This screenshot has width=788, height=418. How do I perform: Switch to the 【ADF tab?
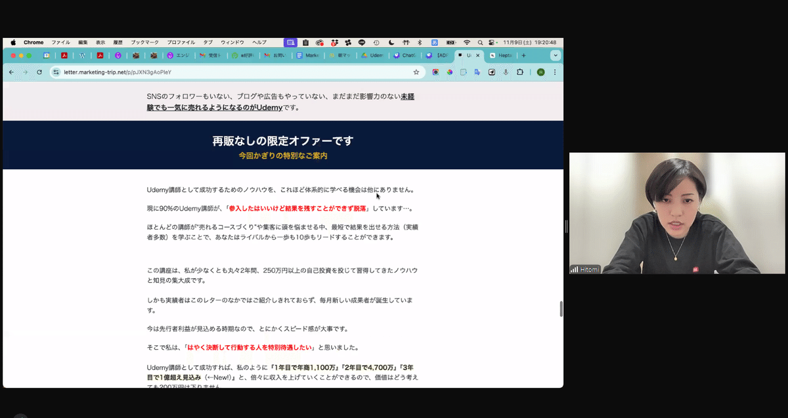(438, 56)
